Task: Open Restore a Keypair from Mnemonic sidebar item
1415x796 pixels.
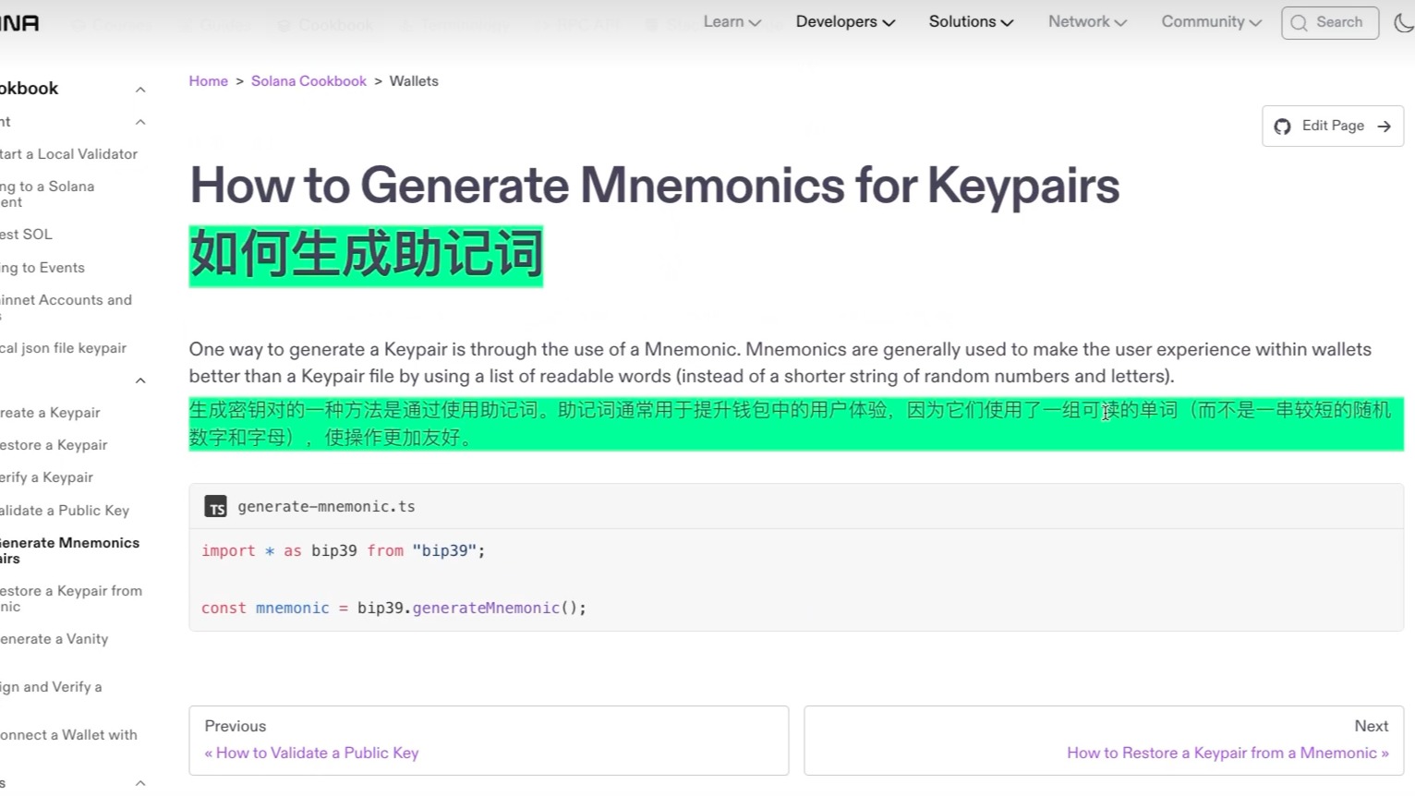Action: click(71, 598)
